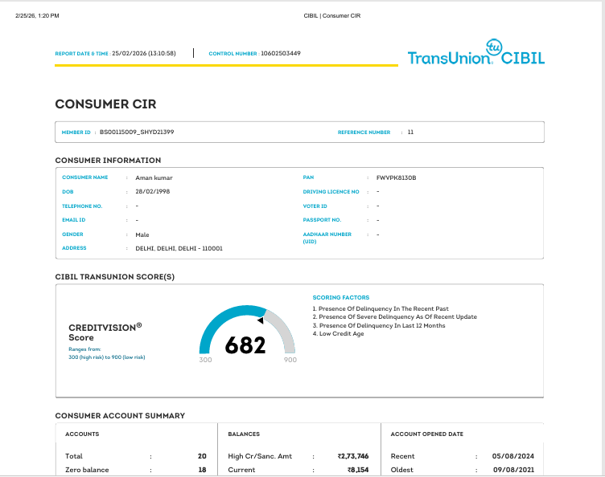Select consumer name Aman kumar
Screen dimensions: 605x477
pos(154,177)
